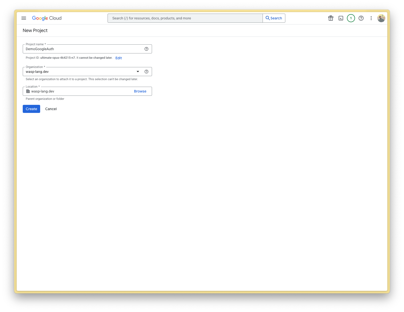This screenshot has height=312, width=404.
Task: Activate the Cloud Shell terminal icon
Action: [341, 18]
